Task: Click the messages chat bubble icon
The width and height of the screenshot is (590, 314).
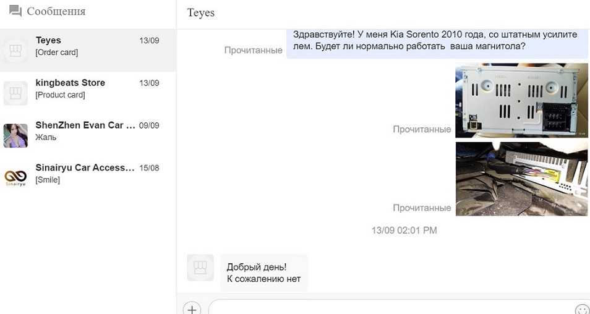Action: tap(15, 11)
